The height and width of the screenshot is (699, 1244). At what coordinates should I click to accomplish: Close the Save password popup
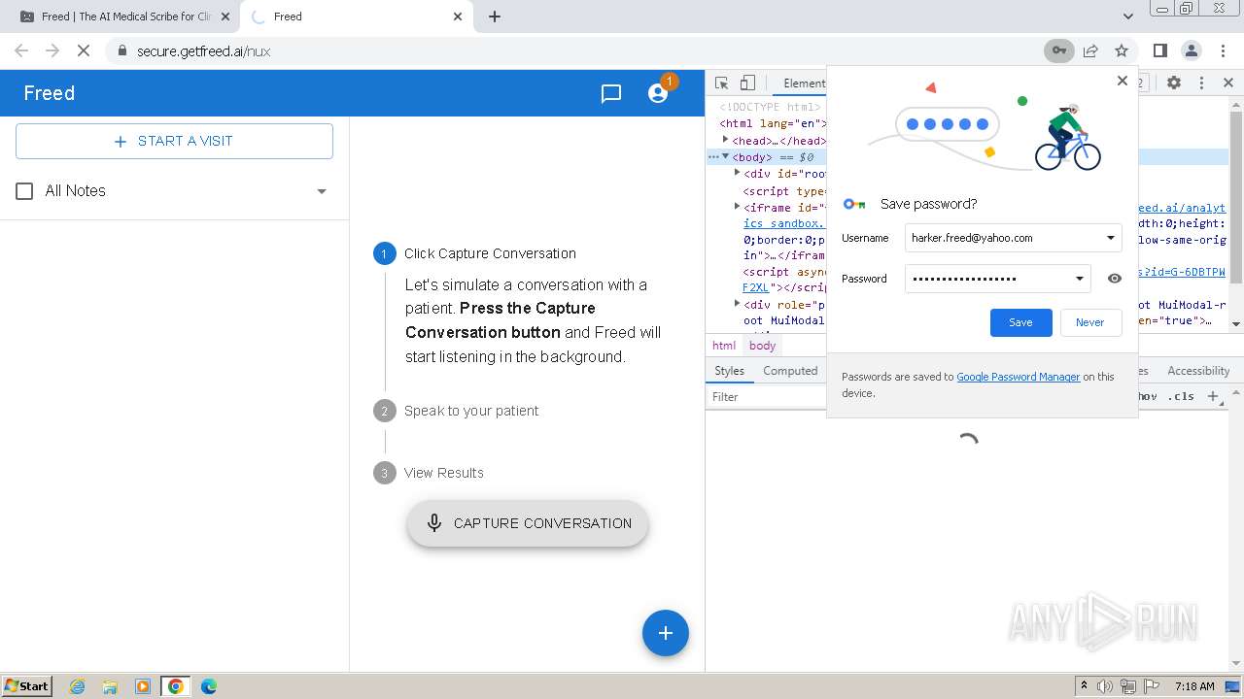coord(1123,81)
